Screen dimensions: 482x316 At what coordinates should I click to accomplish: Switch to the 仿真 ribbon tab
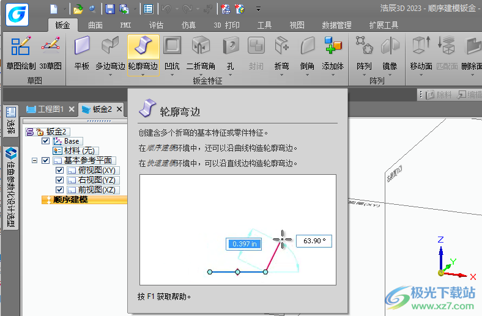[x=189, y=25]
